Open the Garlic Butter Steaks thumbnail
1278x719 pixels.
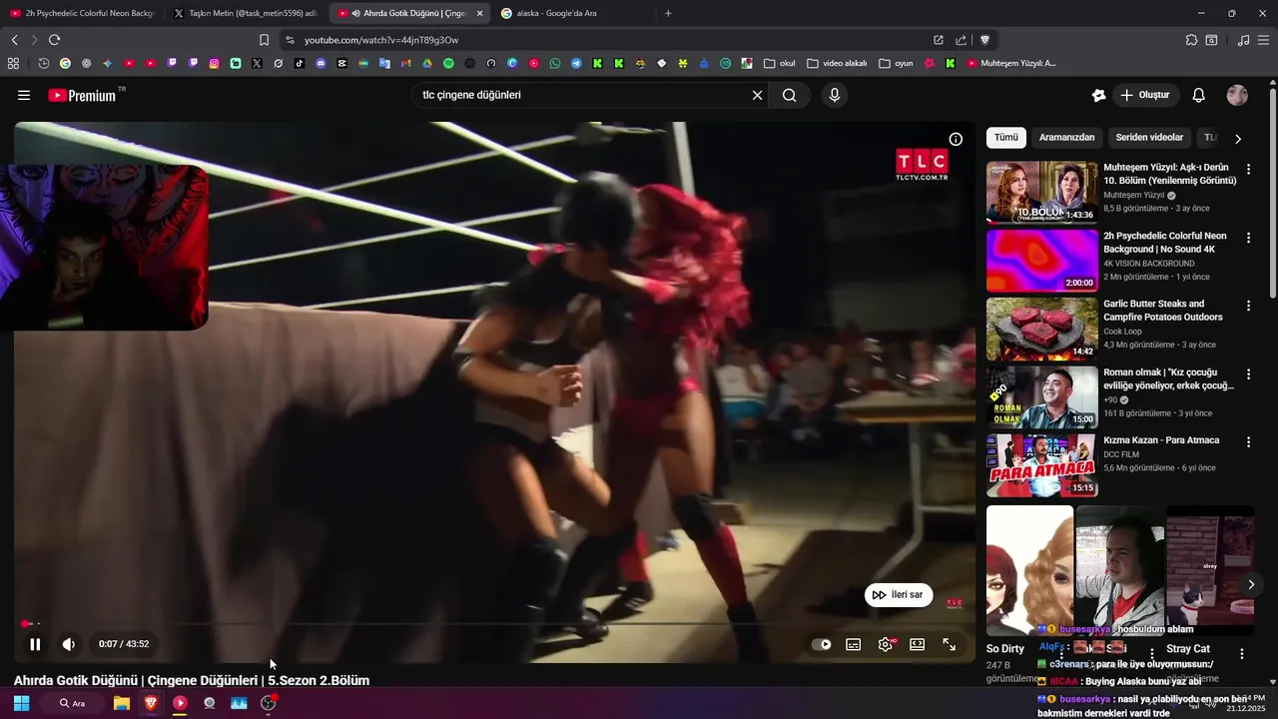point(1041,329)
